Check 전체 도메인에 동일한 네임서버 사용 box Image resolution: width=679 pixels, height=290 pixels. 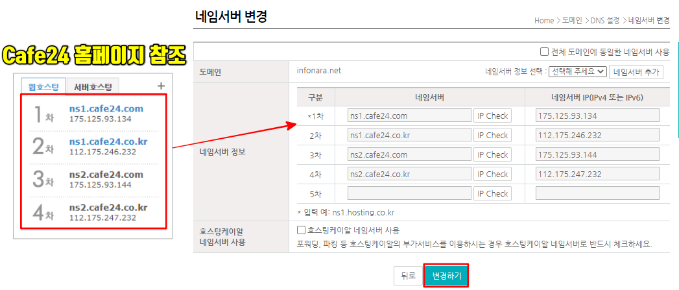click(x=544, y=52)
